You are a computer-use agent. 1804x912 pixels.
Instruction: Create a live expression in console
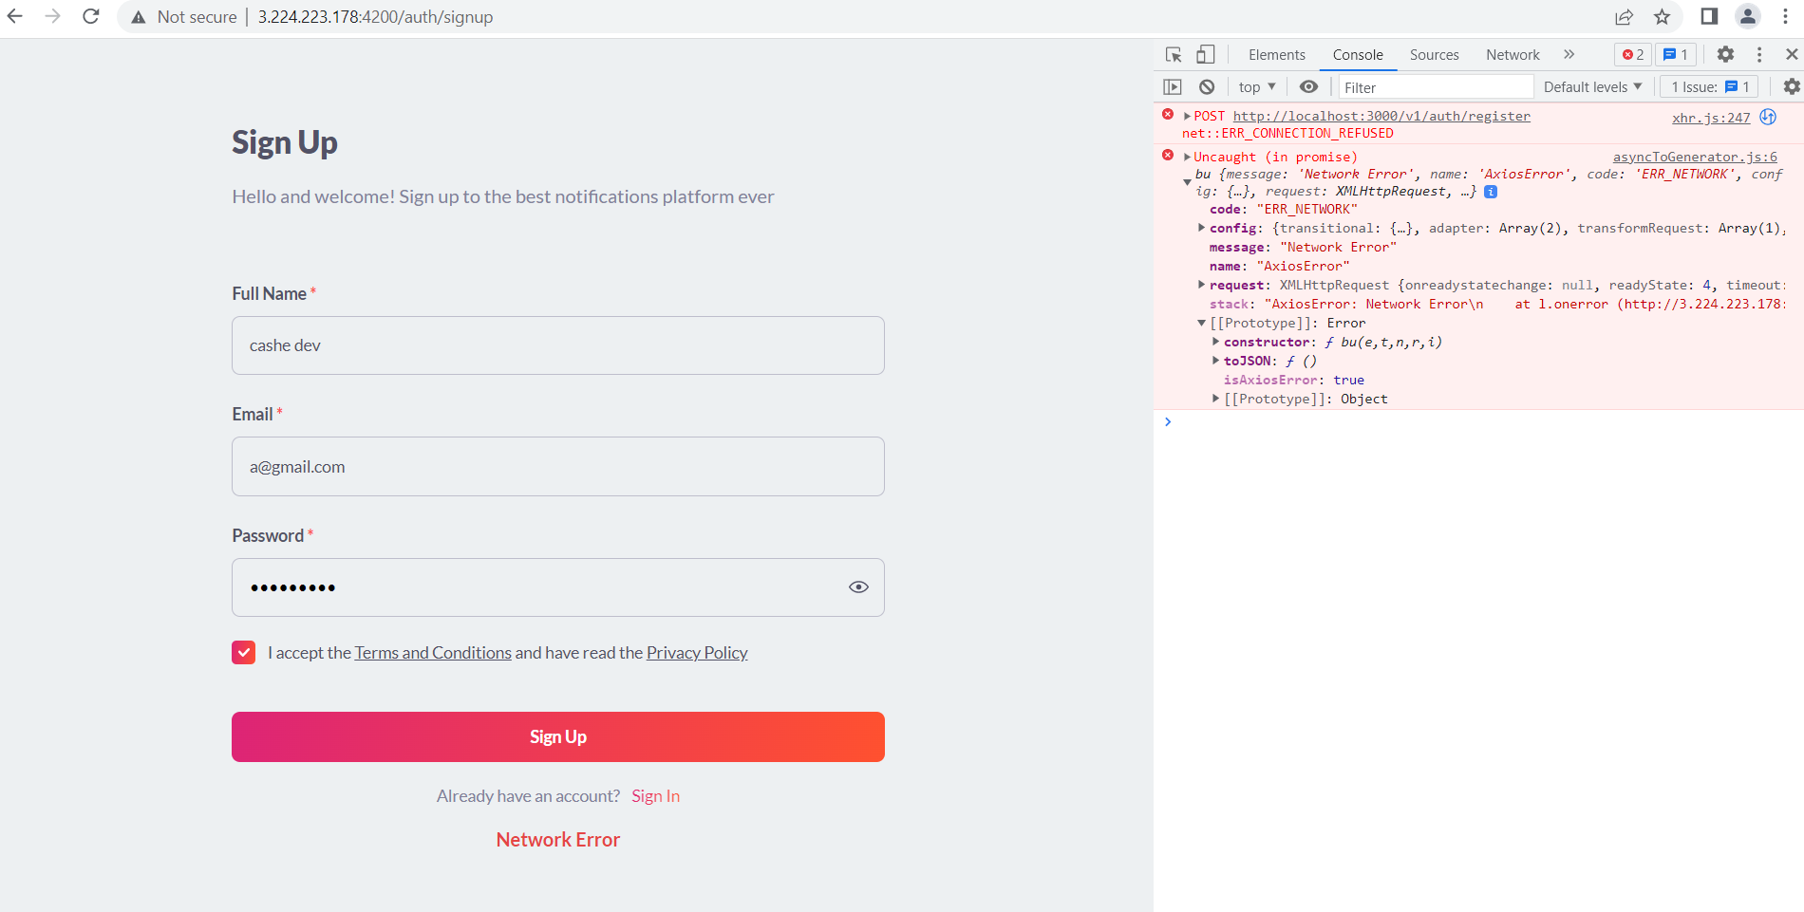point(1309,86)
